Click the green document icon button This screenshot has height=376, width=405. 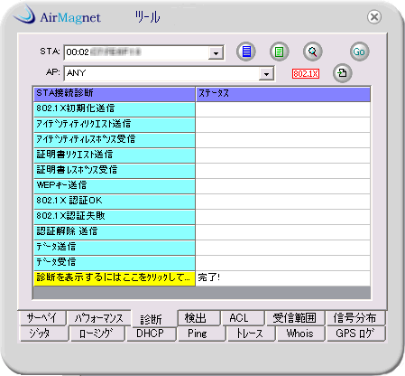pos(280,52)
